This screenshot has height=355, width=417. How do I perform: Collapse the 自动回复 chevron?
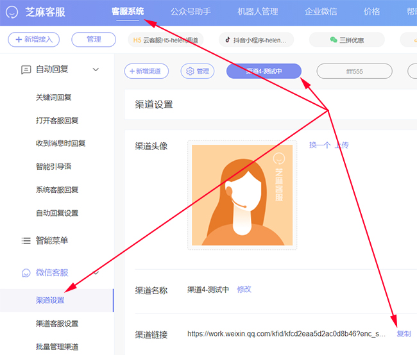(x=96, y=70)
